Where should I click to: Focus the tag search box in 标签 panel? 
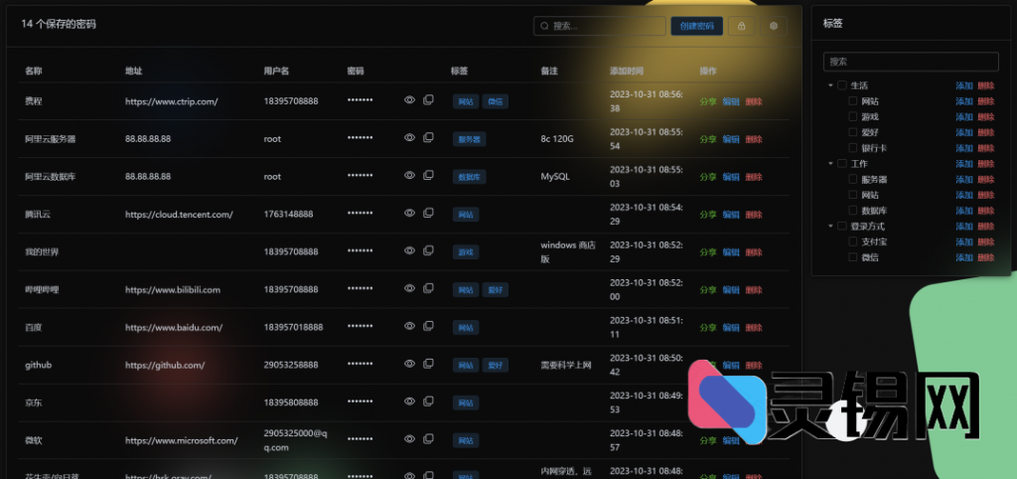point(911,62)
